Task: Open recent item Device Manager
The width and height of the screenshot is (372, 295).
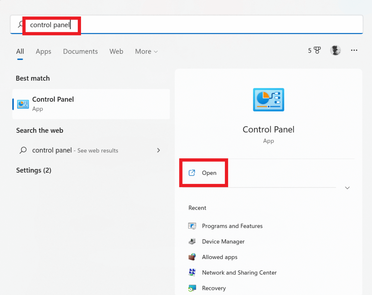Action: [223, 241]
